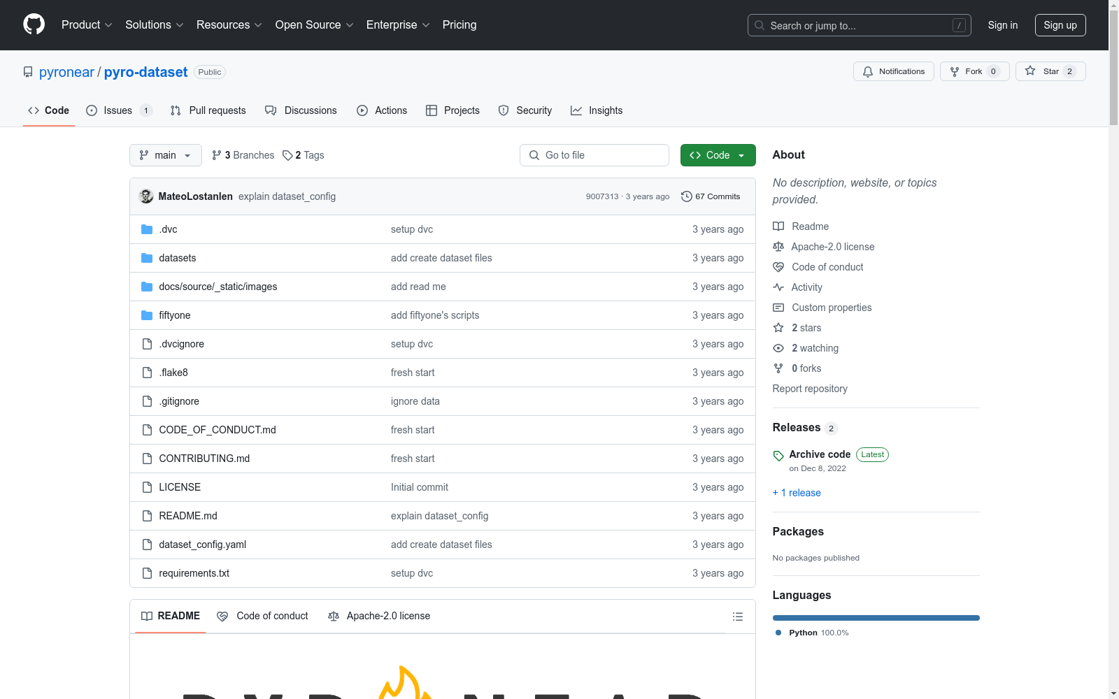
Task: Open the README outline list icon
Action: [x=737, y=617]
